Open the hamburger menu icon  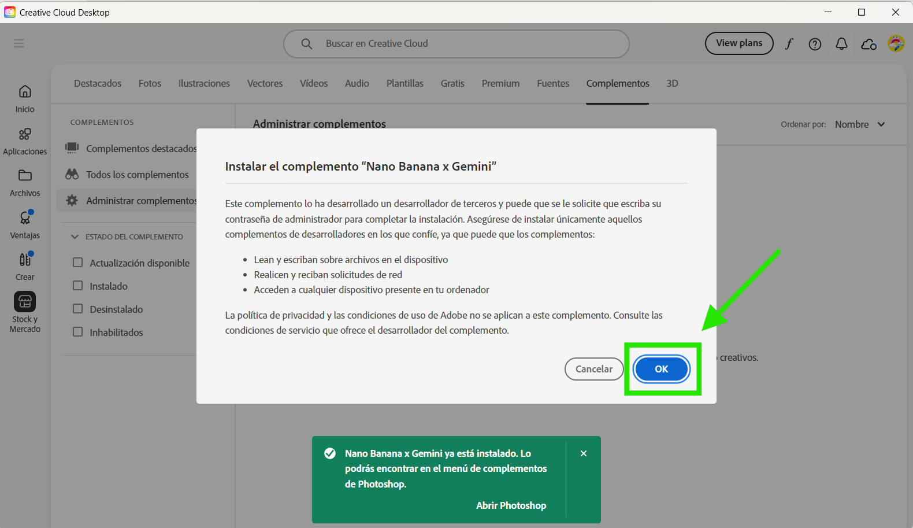tap(19, 43)
